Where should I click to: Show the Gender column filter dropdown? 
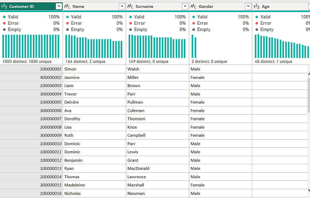click(x=248, y=7)
